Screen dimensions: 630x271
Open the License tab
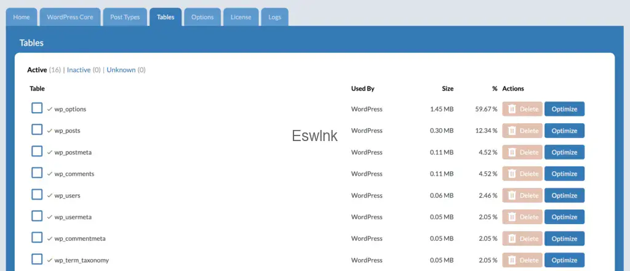pos(241,17)
